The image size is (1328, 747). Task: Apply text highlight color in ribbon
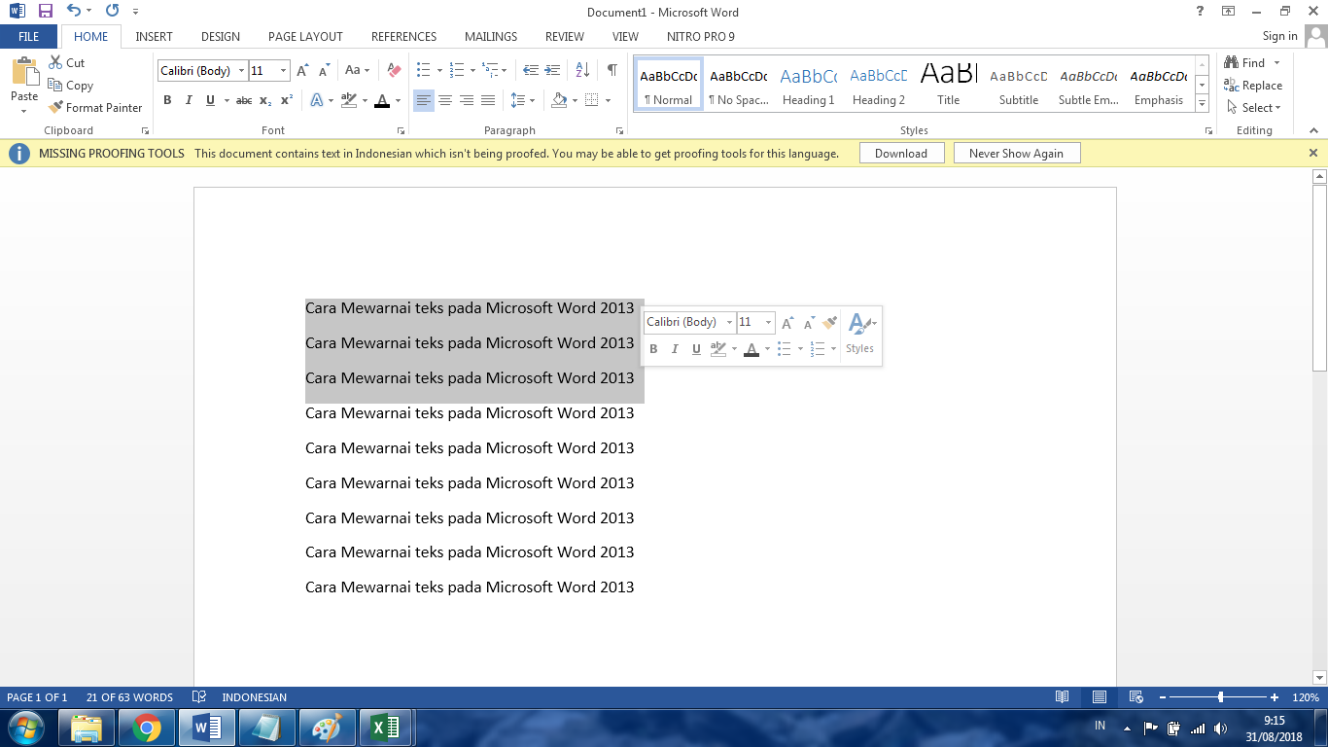pyautogui.click(x=349, y=100)
